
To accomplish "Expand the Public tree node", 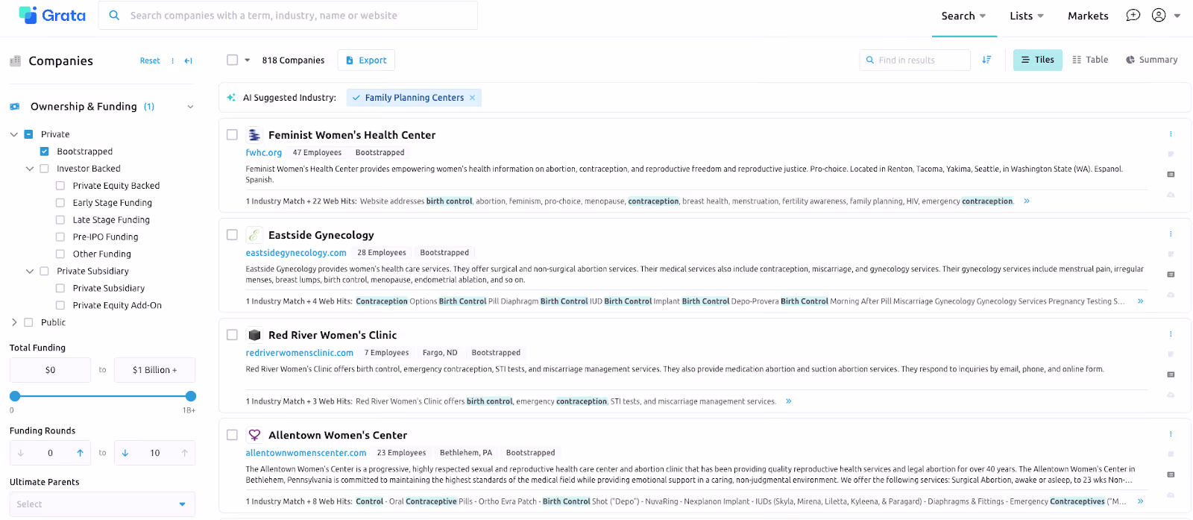I will click(13, 322).
